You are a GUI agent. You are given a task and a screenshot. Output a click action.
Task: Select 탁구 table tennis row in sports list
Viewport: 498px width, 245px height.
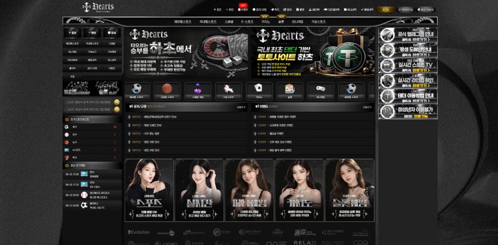[x=92, y=158]
